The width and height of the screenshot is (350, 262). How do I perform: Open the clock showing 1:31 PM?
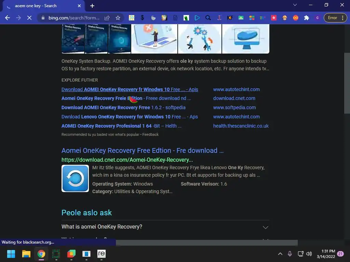[326, 254]
